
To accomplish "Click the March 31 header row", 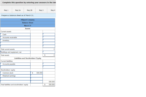I will [x=28, y=26].
